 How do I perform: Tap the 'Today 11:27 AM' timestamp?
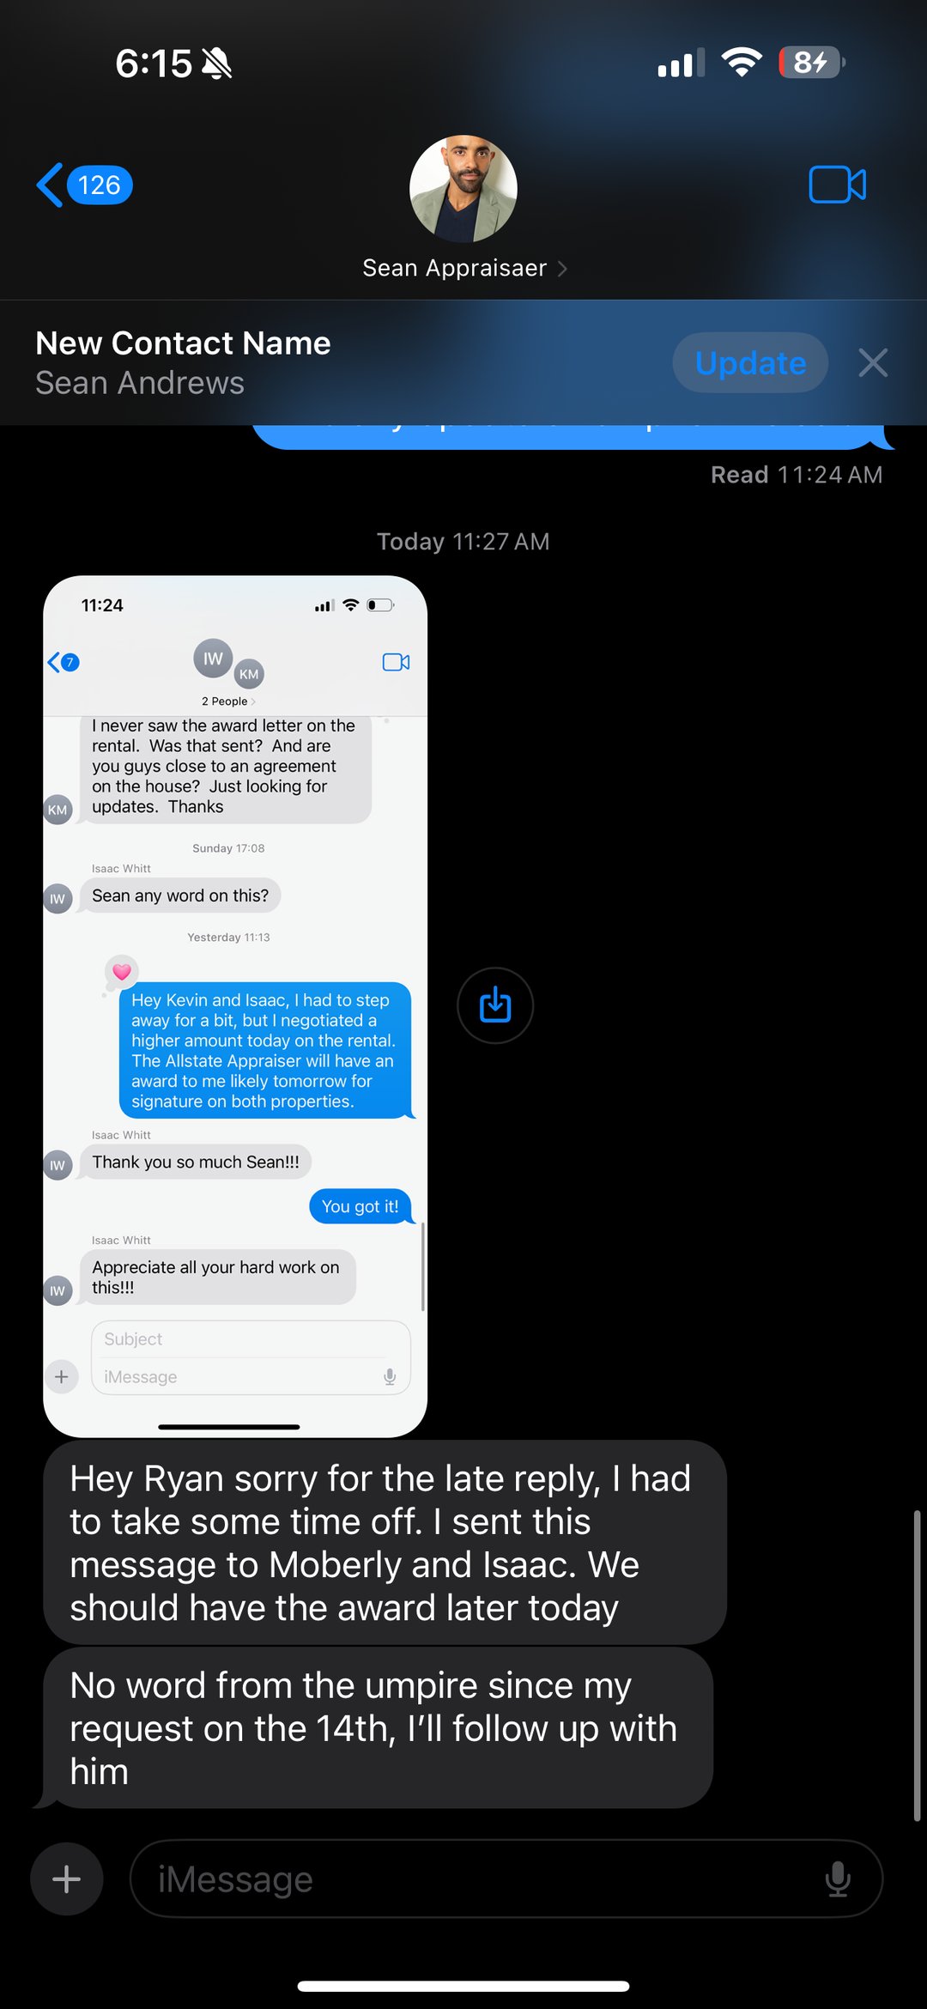pyautogui.click(x=463, y=542)
